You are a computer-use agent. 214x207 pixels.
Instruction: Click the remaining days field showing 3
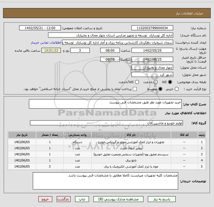[x=80, y=50]
